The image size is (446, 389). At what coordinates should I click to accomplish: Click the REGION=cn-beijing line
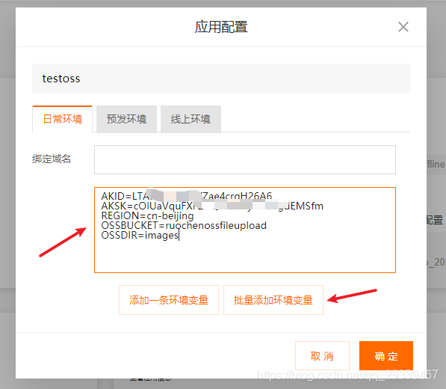point(147,216)
